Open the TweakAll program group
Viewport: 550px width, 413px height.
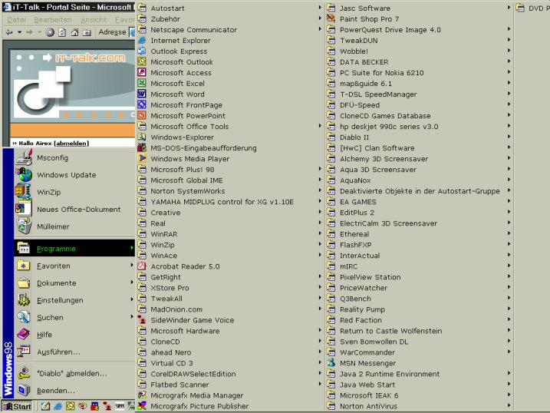[230, 299]
